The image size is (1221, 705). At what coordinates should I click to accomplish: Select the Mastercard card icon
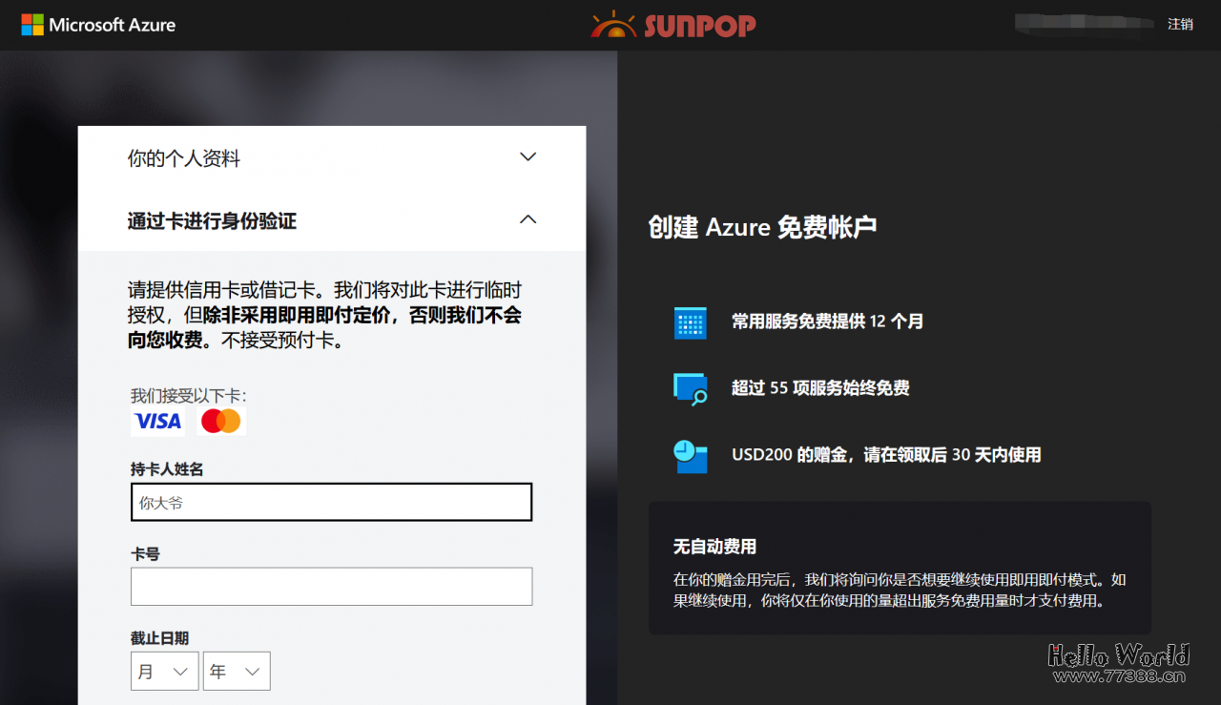(220, 421)
